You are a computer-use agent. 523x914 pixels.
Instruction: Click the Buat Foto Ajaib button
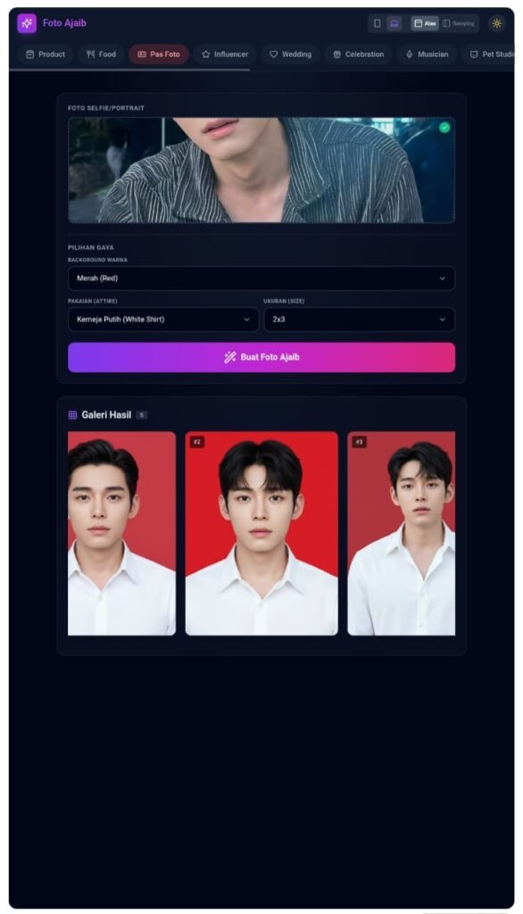[261, 357]
